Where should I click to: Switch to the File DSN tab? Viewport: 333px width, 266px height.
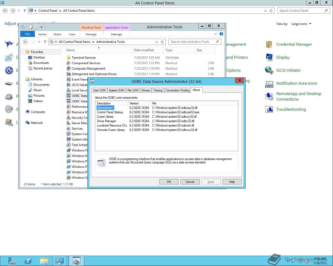point(133,90)
